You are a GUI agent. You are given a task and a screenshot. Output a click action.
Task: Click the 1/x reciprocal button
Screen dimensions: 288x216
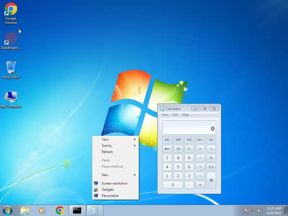[x=211, y=167]
